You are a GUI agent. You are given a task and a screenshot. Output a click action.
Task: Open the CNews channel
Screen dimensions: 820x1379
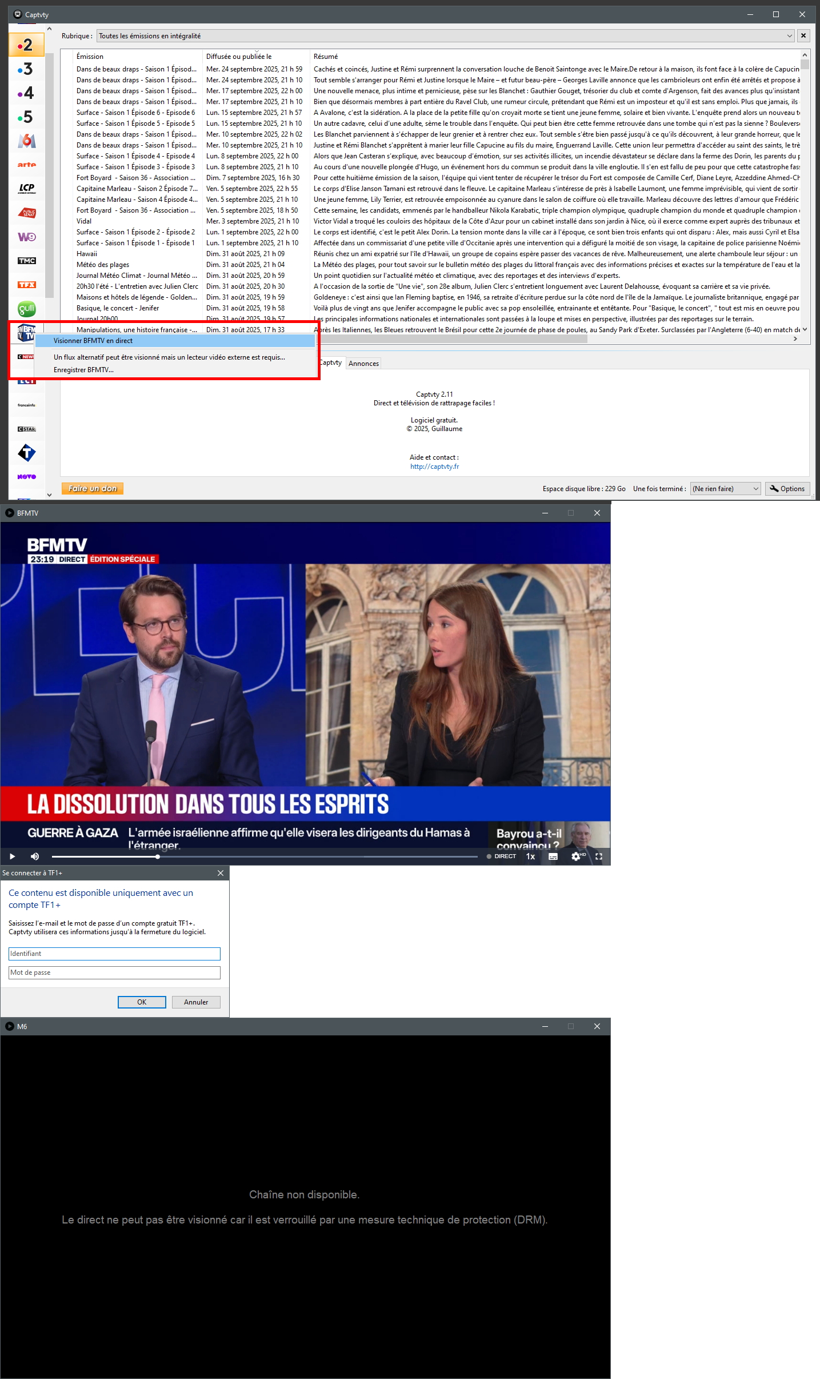click(25, 357)
